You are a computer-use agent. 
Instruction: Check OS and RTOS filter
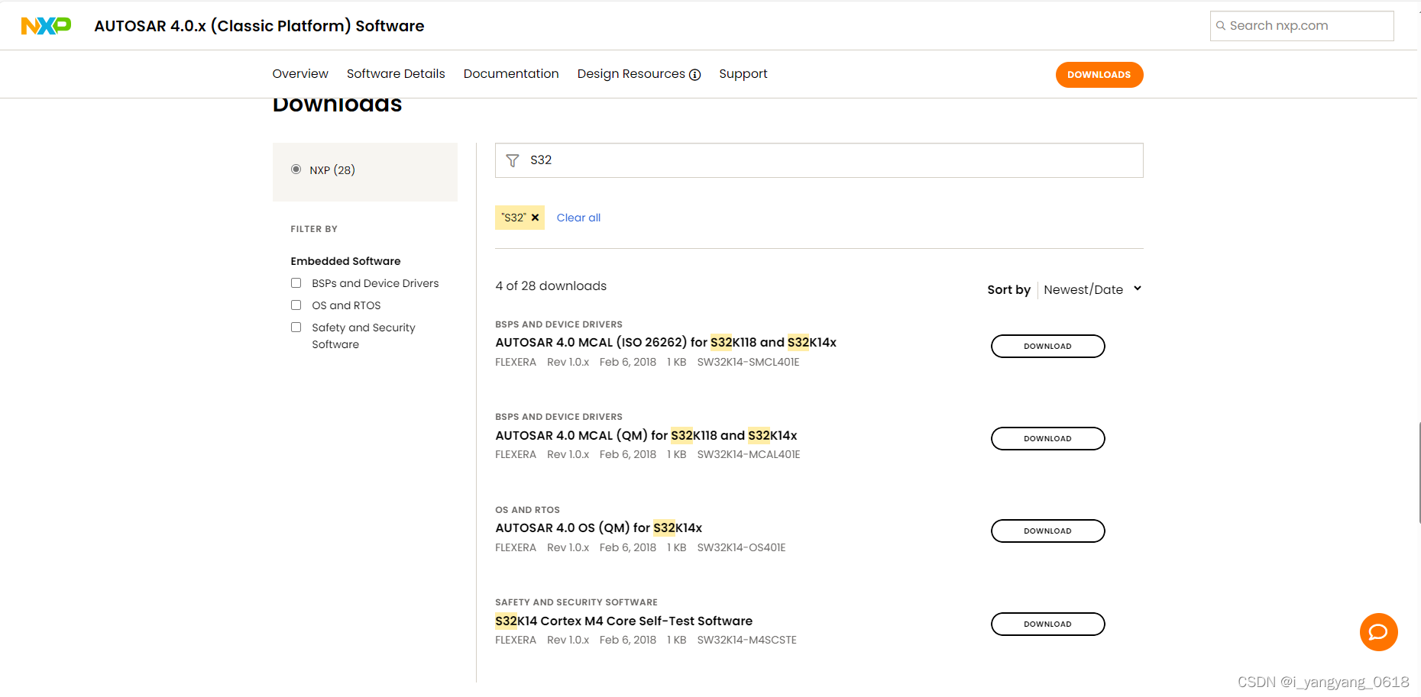(x=296, y=305)
